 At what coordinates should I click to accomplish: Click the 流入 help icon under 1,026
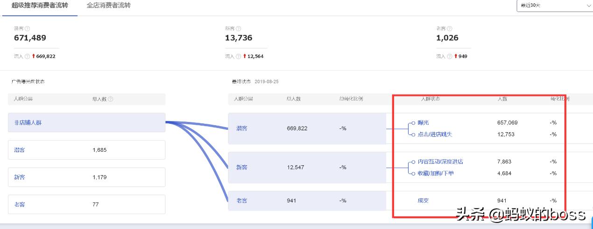449,56
